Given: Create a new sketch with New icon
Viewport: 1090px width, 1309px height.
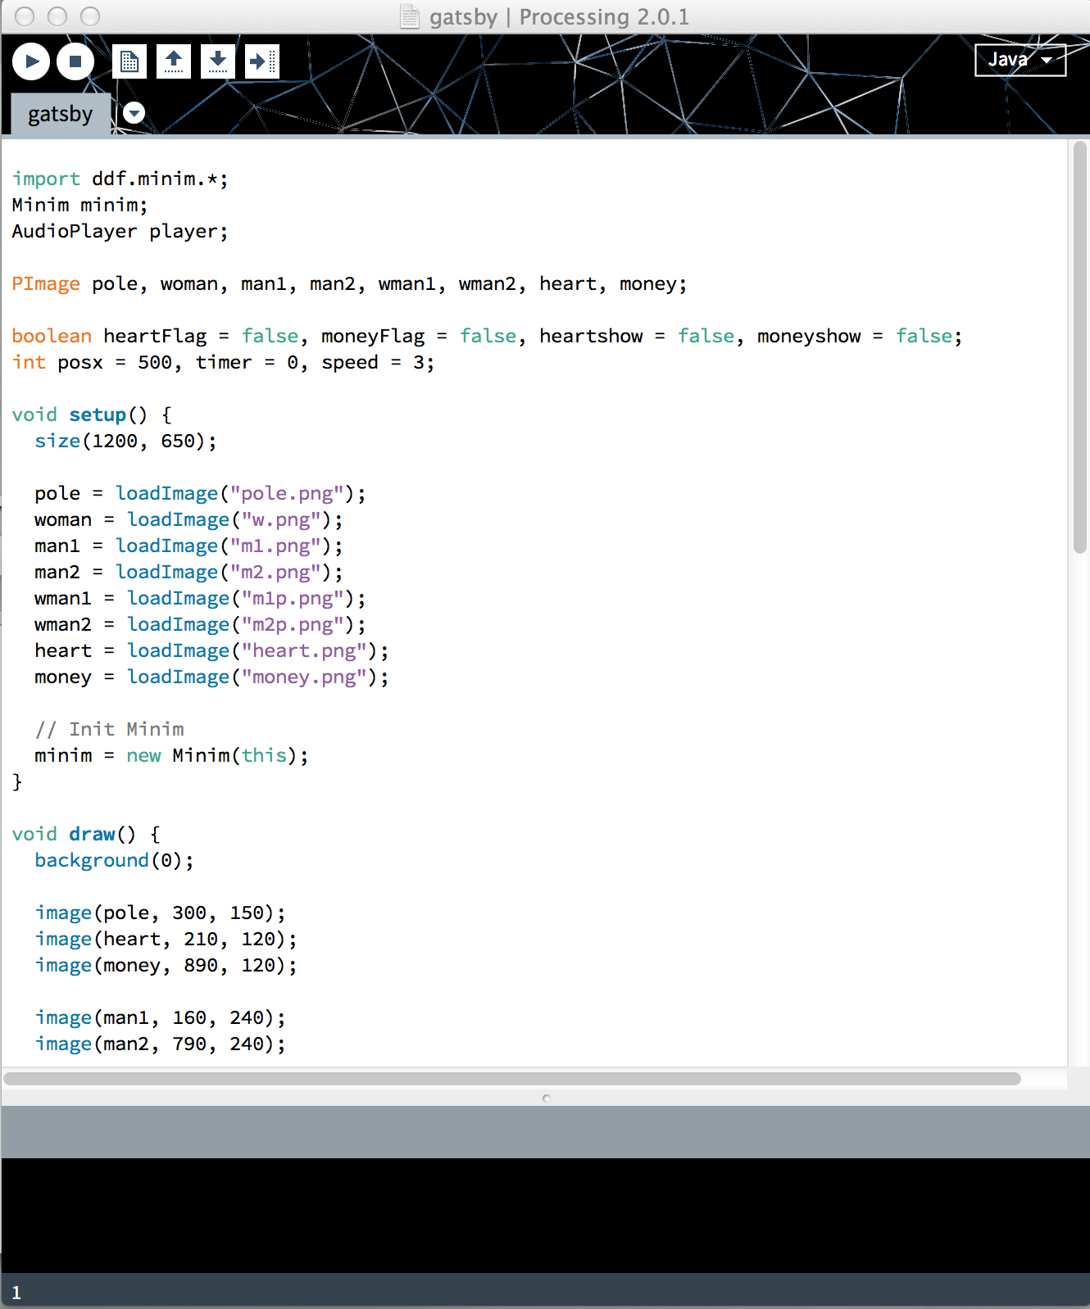Looking at the screenshot, I should coord(129,61).
